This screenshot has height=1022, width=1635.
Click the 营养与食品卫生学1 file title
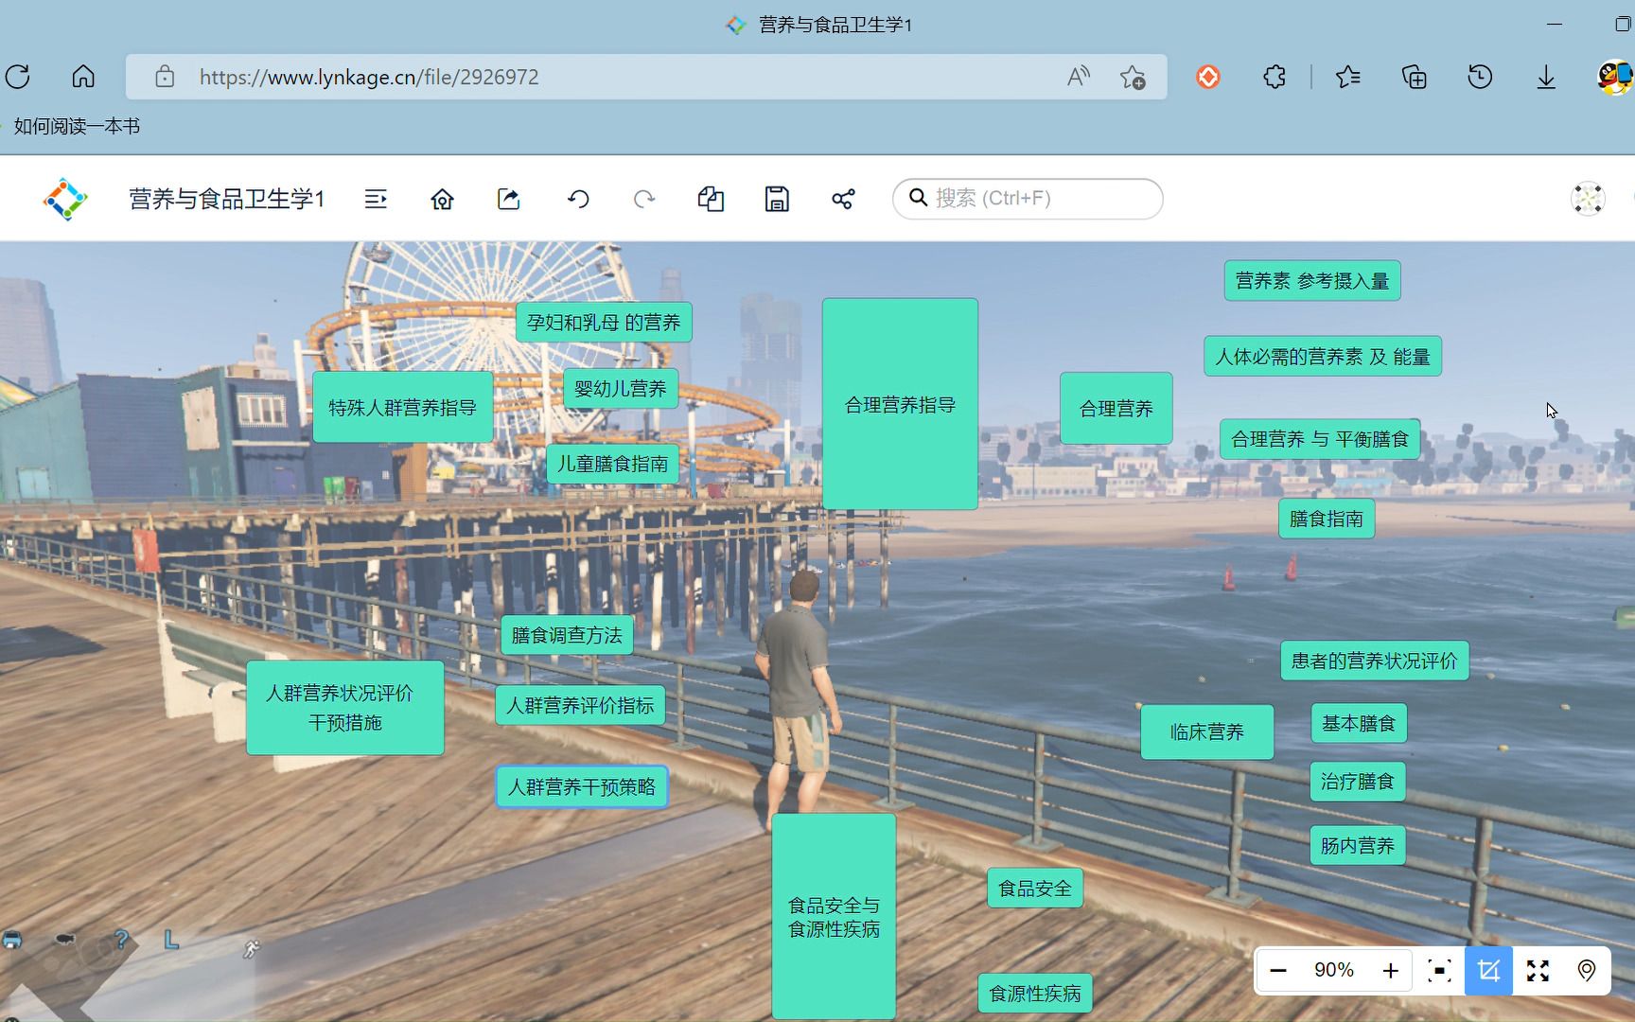click(227, 199)
